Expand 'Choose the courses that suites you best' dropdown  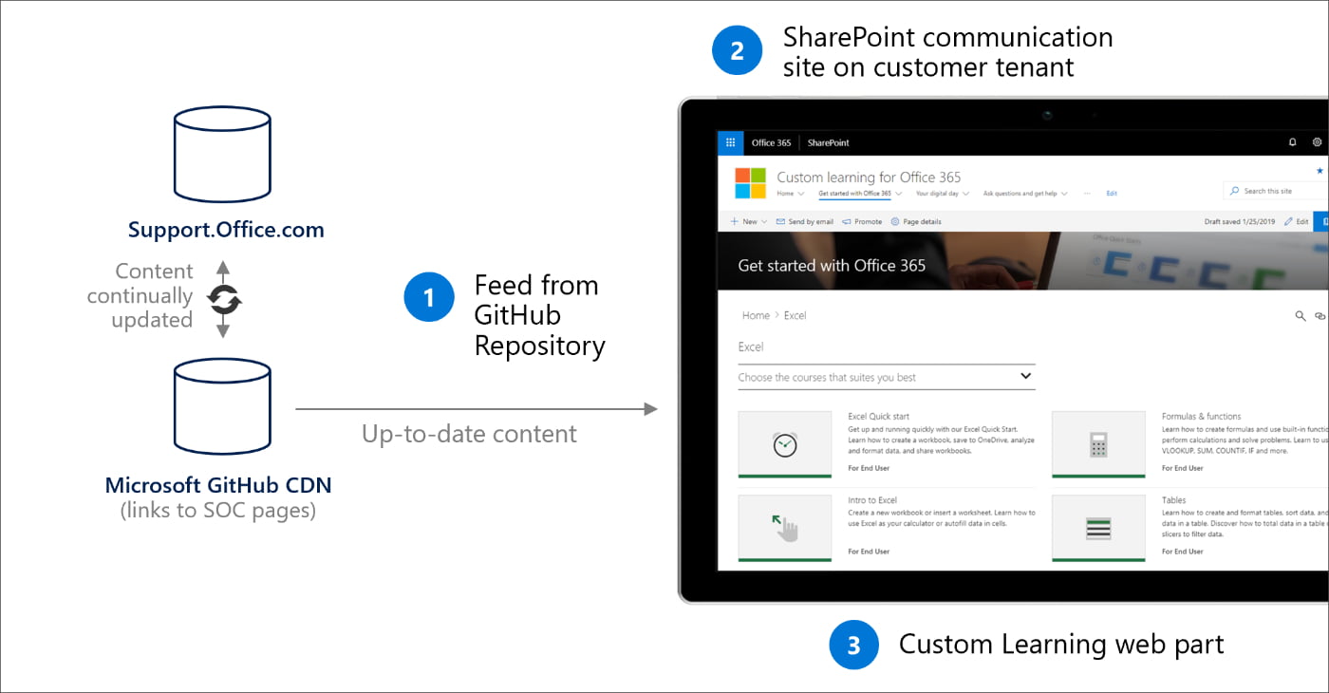point(1025,376)
